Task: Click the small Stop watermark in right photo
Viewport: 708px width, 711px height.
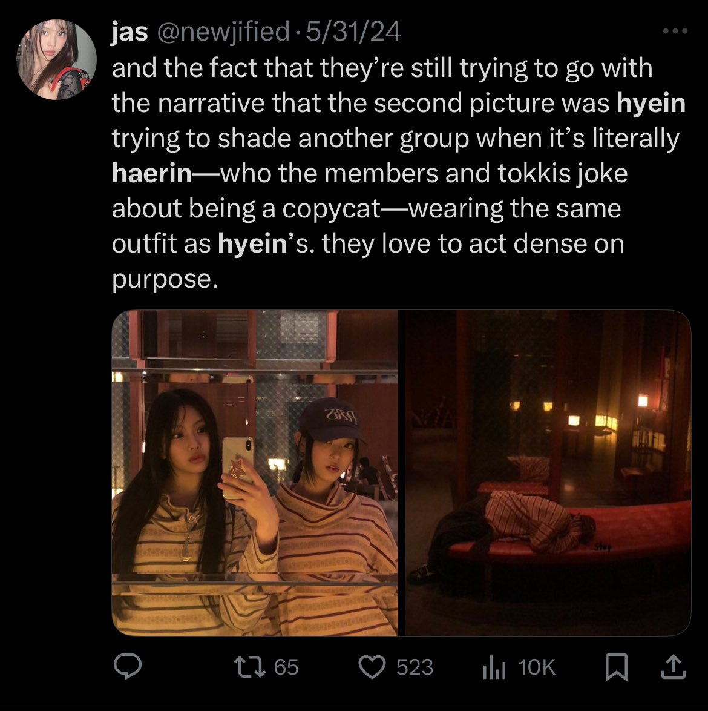Action: [603, 547]
